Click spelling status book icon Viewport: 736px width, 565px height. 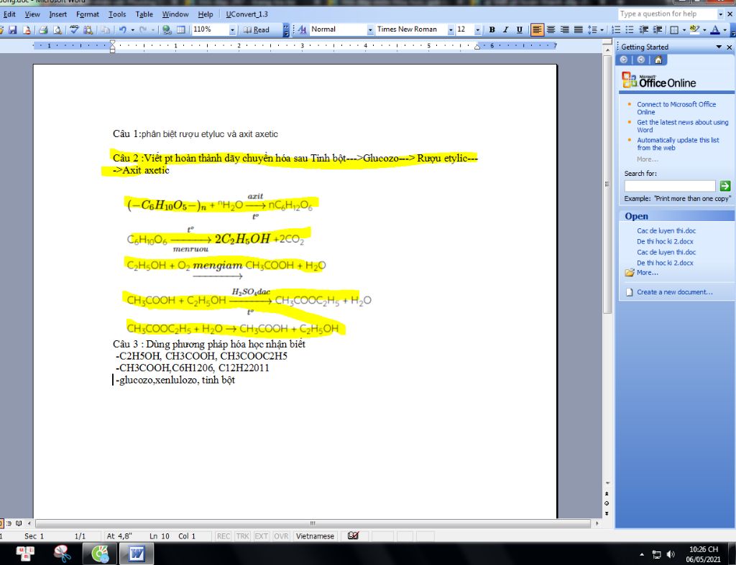point(353,536)
